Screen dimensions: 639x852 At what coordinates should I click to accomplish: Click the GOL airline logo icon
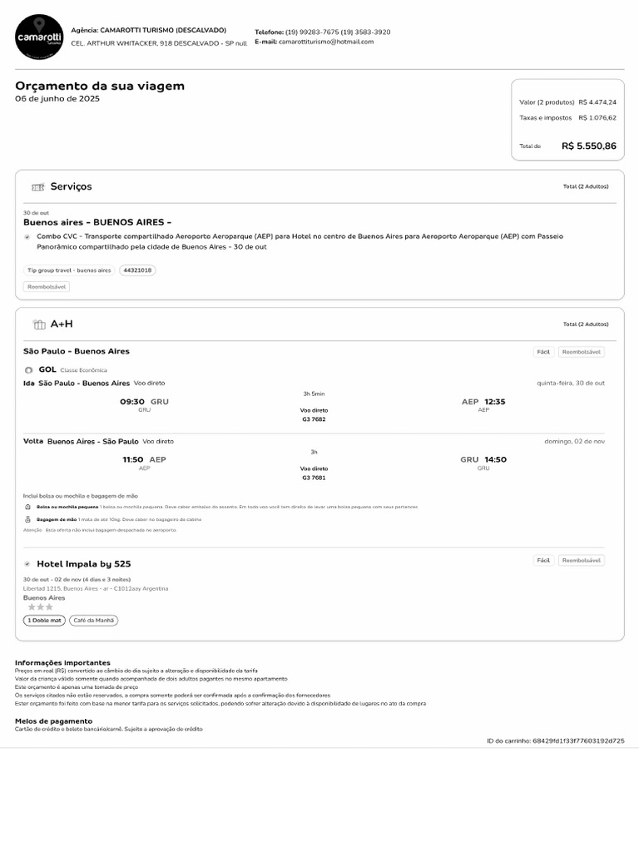click(x=29, y=369)
